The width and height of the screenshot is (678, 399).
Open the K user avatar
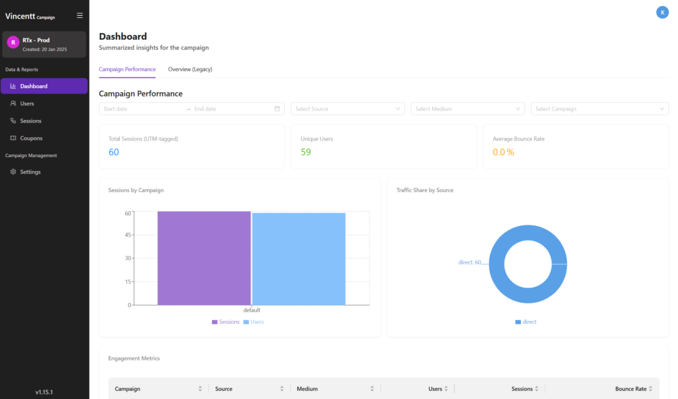(661, 12)
